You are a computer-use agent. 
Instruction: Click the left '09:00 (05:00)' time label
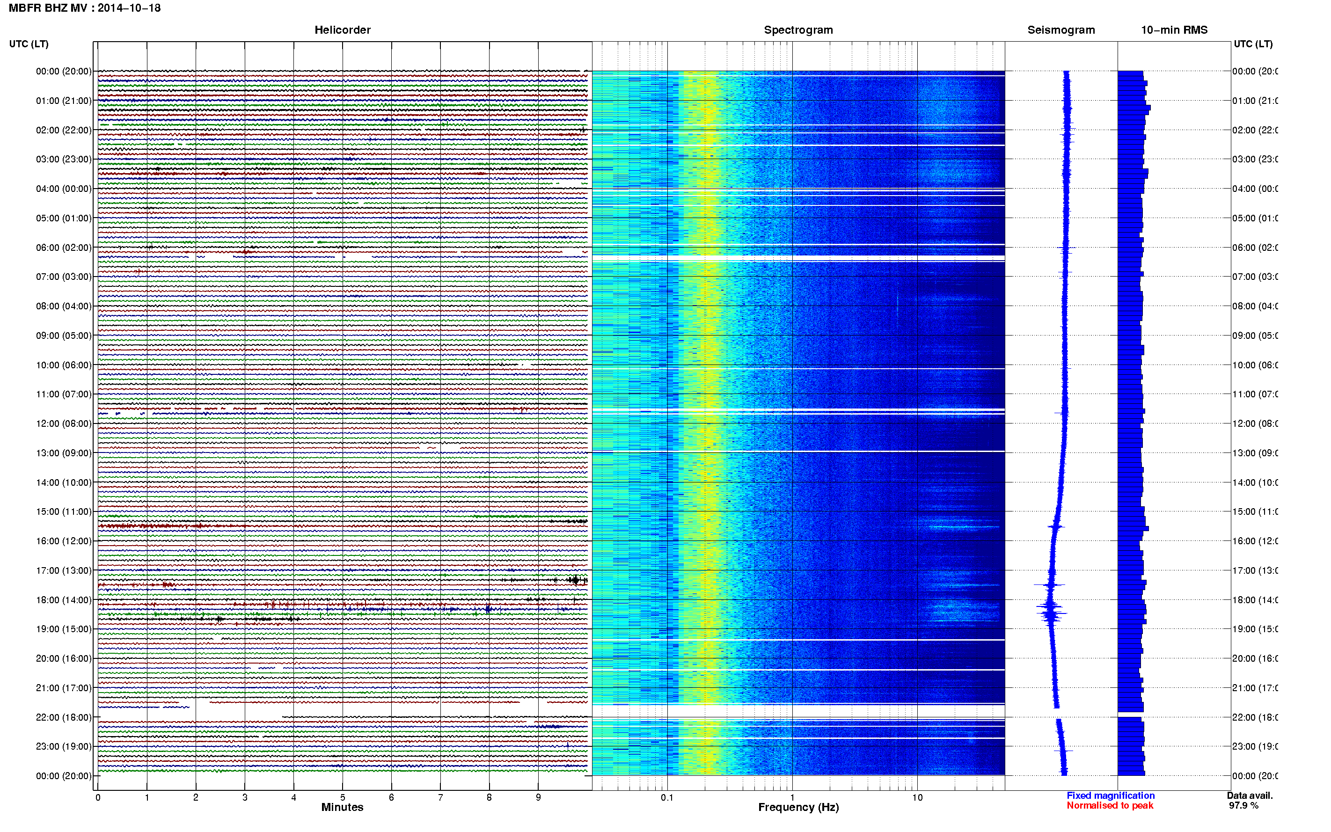(64, 335)
